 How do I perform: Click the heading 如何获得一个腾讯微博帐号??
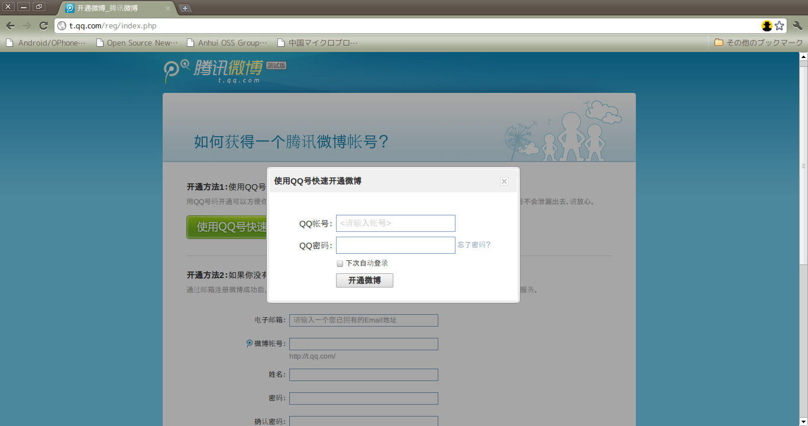292,142
